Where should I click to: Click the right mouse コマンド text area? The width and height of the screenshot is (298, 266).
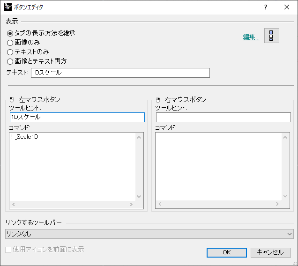[x=218, y=166]
